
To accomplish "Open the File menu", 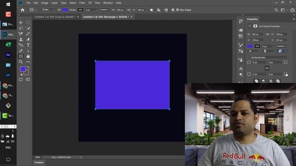I will click(x=28, y=3).
